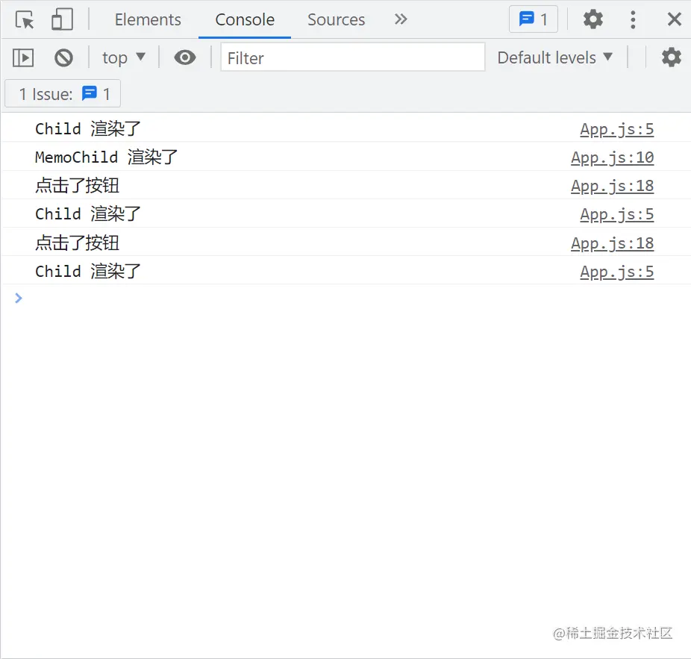Open the App.js:10 source link
691x659 pixels.
click(612, 157)
